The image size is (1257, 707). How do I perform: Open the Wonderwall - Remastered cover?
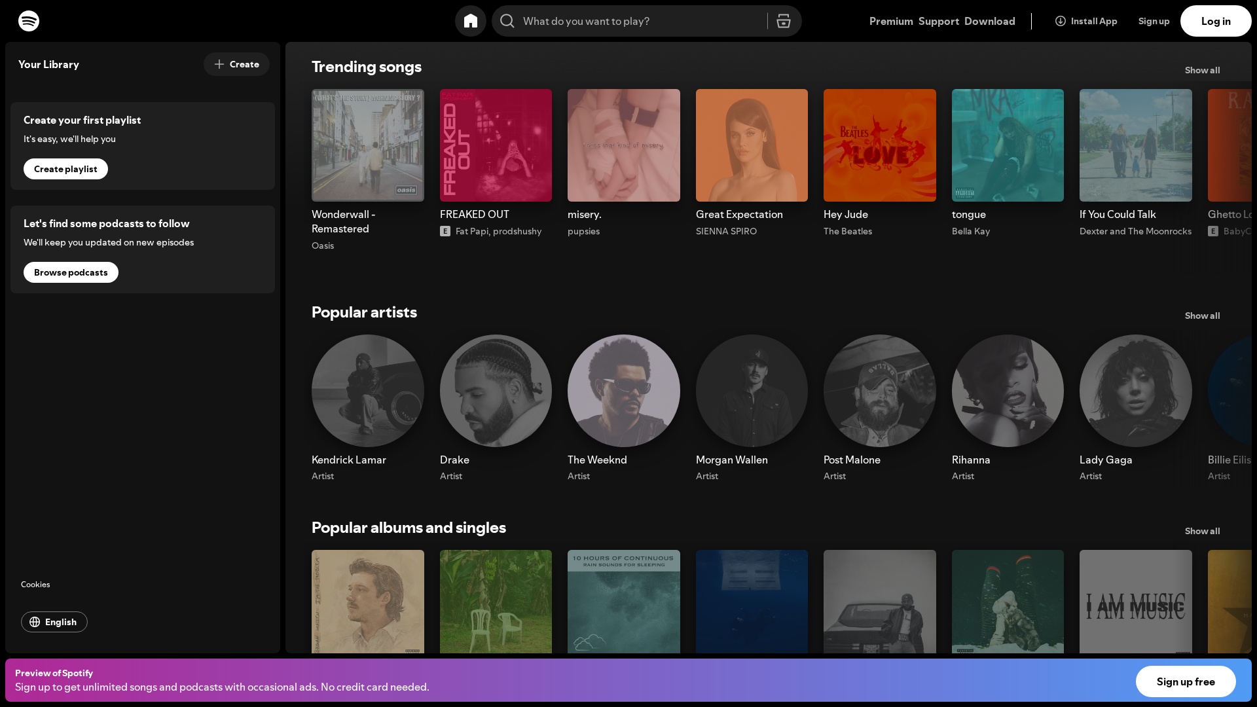coord(368,145)
